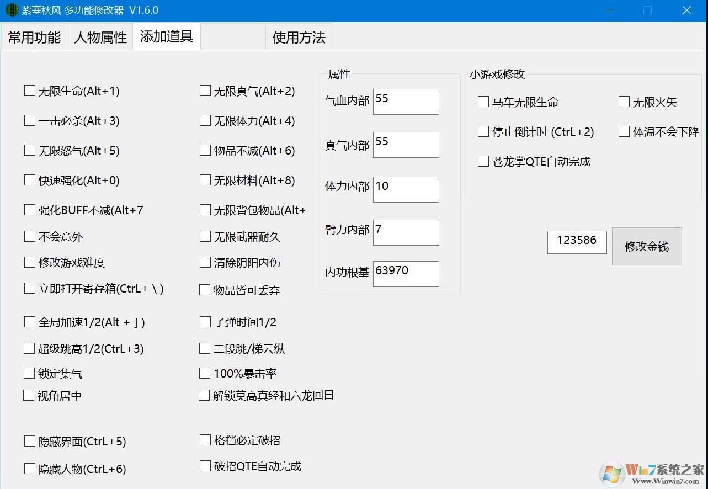Toggle 100%暴击率 option
The image size is (708, 489).
click(205, 373)
